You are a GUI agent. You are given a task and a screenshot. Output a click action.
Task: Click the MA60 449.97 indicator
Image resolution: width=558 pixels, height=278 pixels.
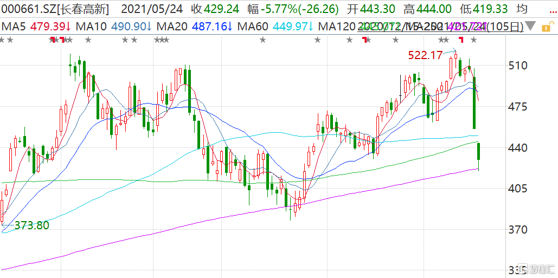[276, 27]
